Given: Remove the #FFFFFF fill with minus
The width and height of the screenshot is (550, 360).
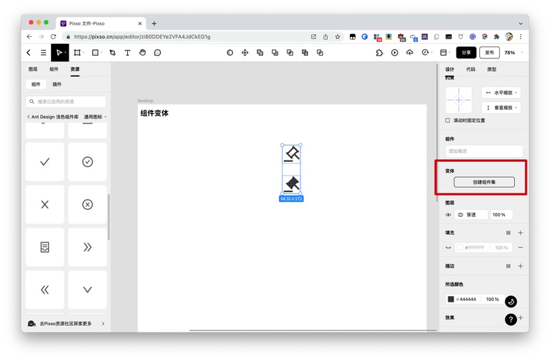Looking at the screenshot, I should [520, 248].
